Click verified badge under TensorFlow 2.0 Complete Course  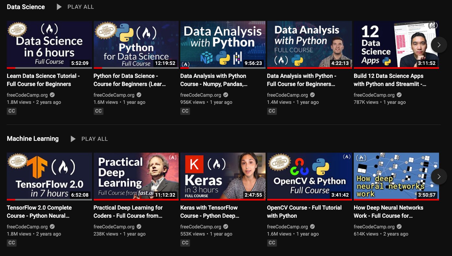click(52, 227)
